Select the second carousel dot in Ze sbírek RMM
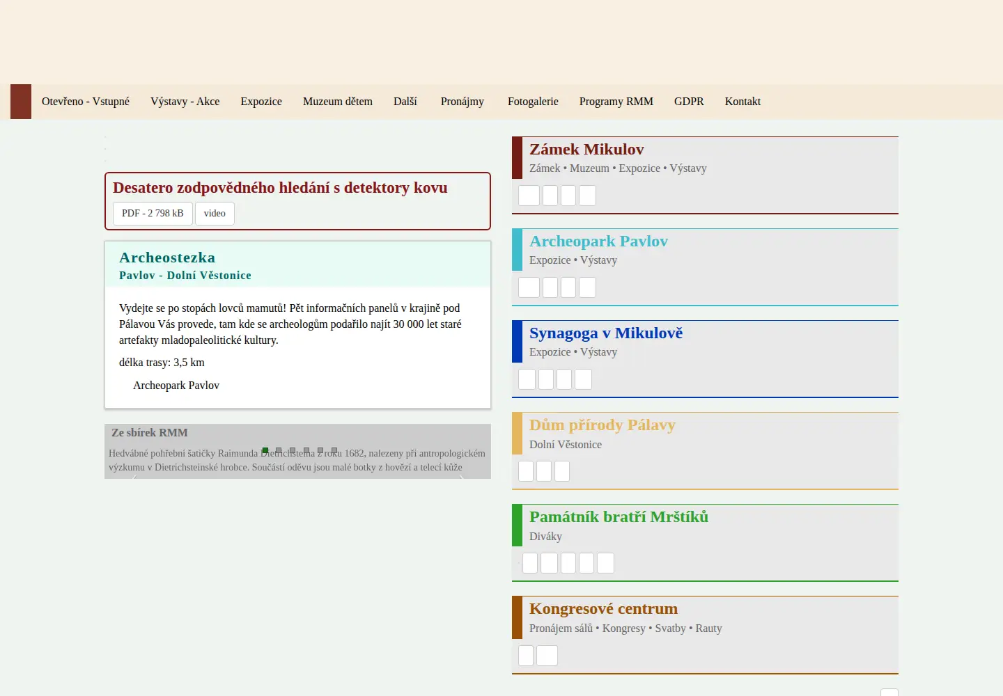The image size is (1003, 696). 279,450
